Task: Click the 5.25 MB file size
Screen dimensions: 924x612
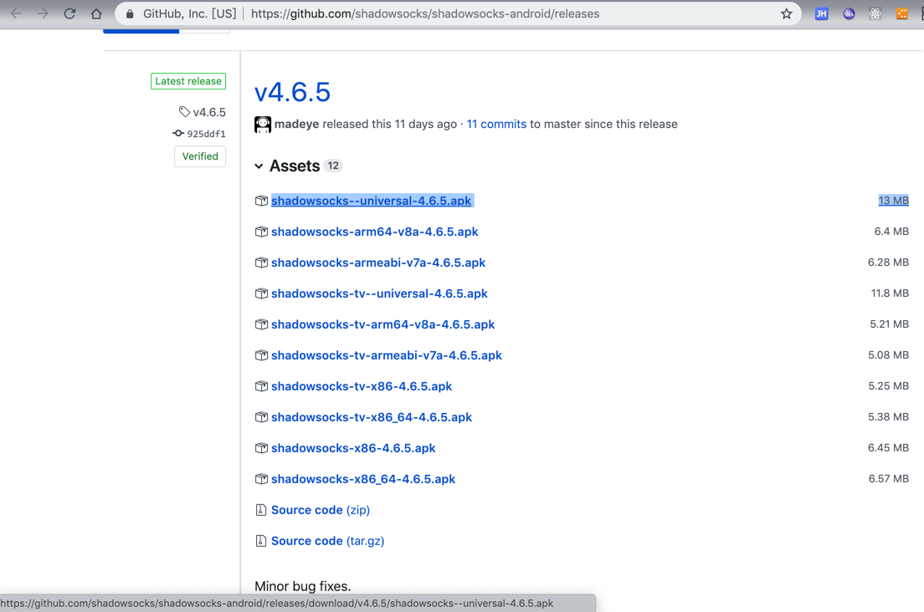Action: [889, 385]
